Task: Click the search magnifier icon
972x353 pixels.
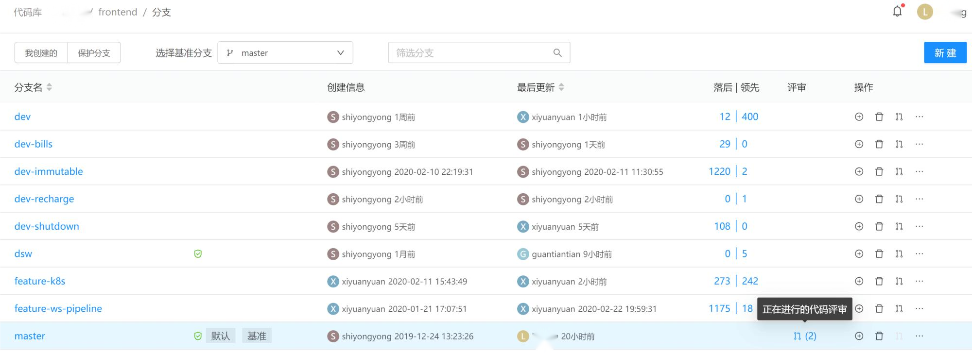Action: point(557,53)
